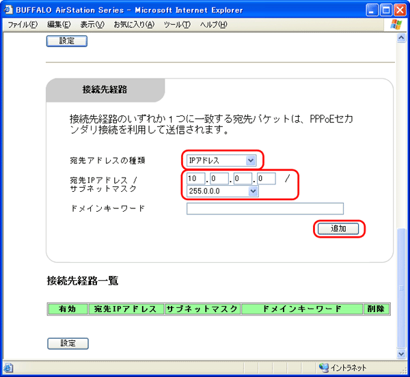Screen dimensions: 410x377
Task: Open the ファイル(F) menu
Action: coord(23,25)
